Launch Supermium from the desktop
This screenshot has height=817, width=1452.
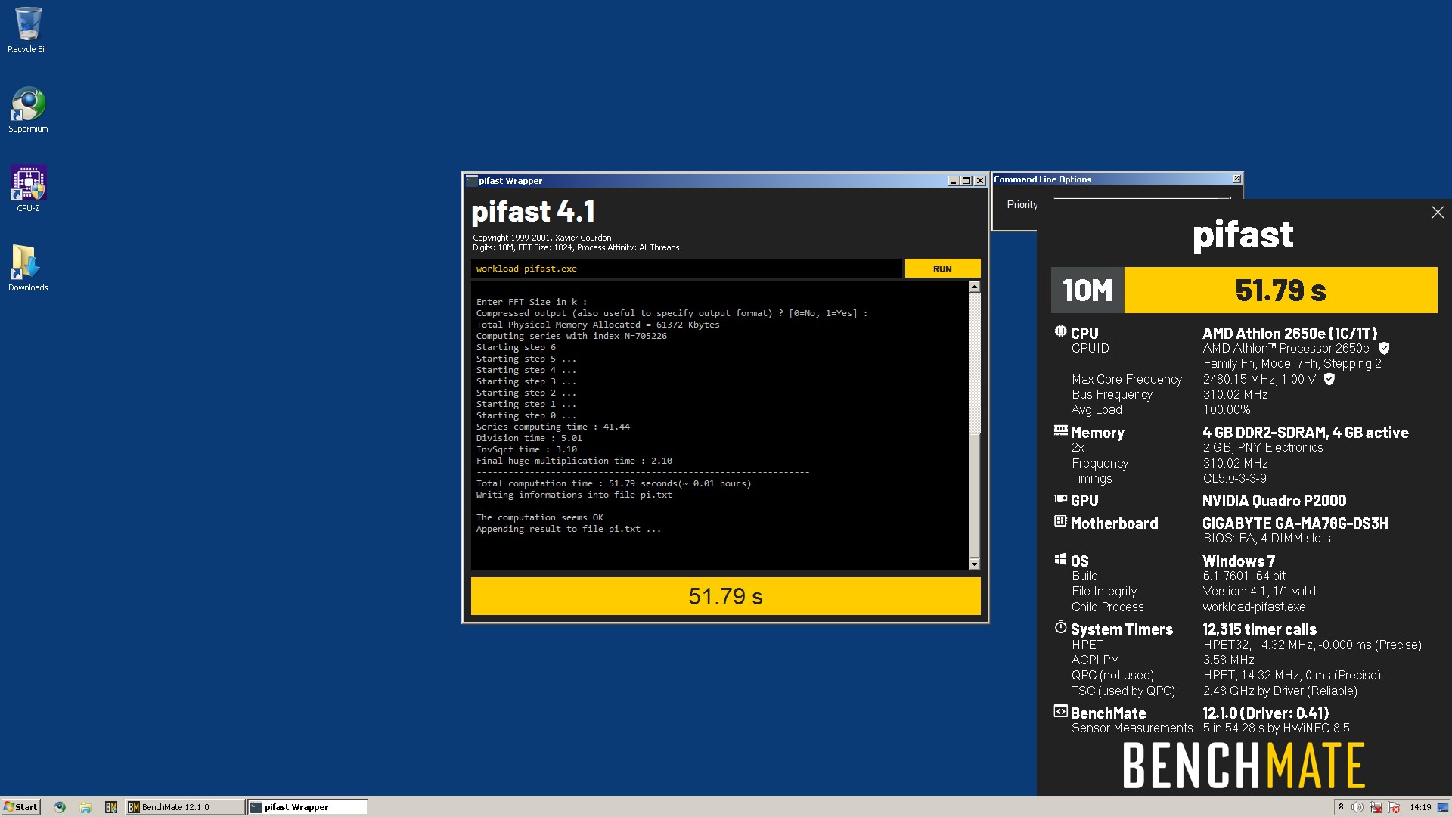[28, 110]
